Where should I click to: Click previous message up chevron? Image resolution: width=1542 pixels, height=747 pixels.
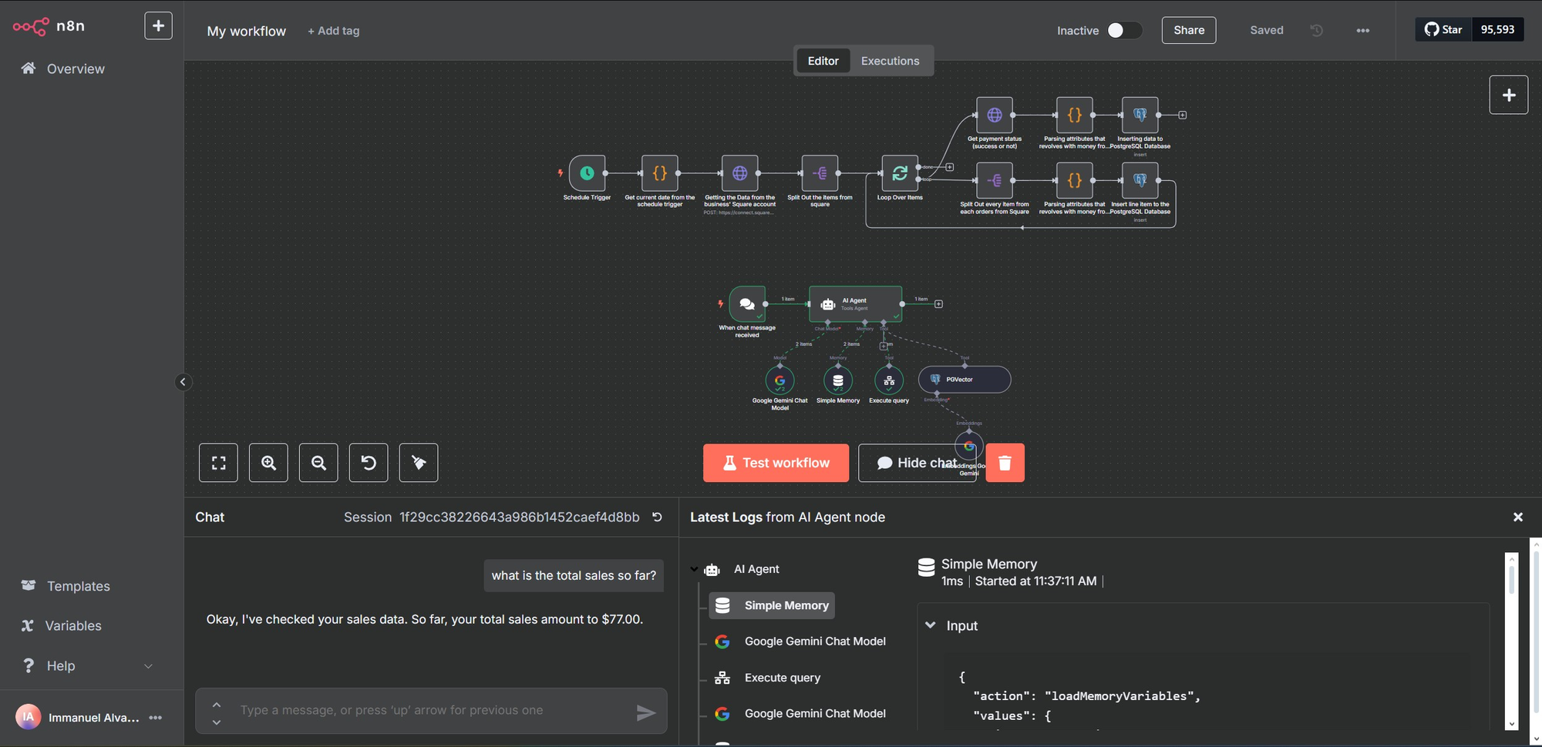pyautogui.click(x=217, y=705)
